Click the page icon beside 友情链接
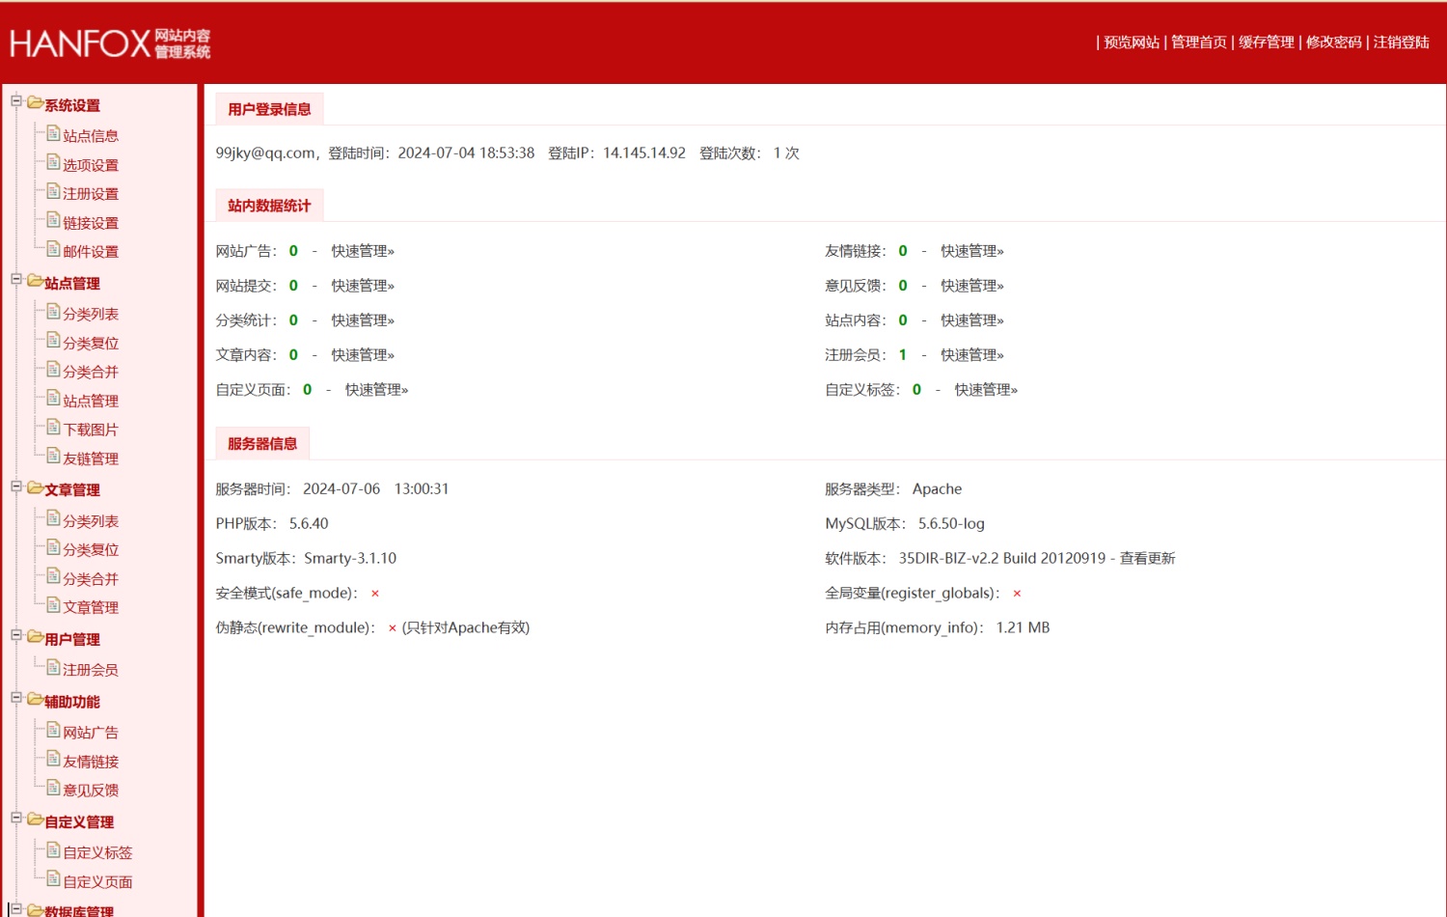The height and width of the screenshot is (917, 1447). pos(54,759)
